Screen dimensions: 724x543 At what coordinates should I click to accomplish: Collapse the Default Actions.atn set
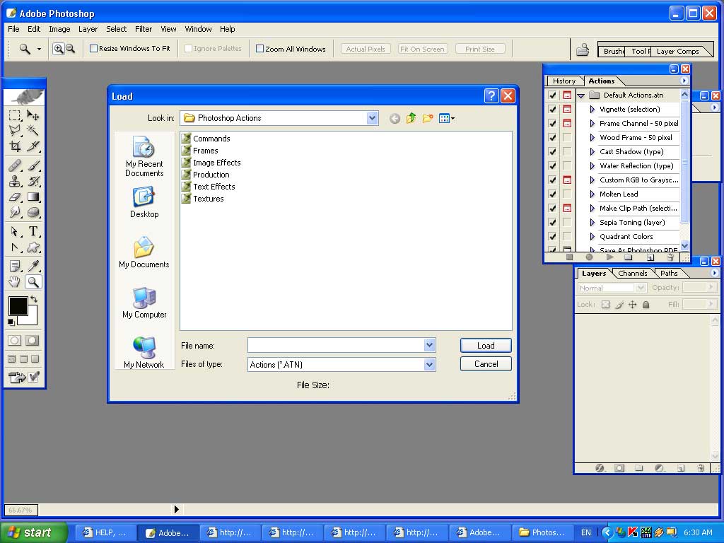[x=581, y=95]
